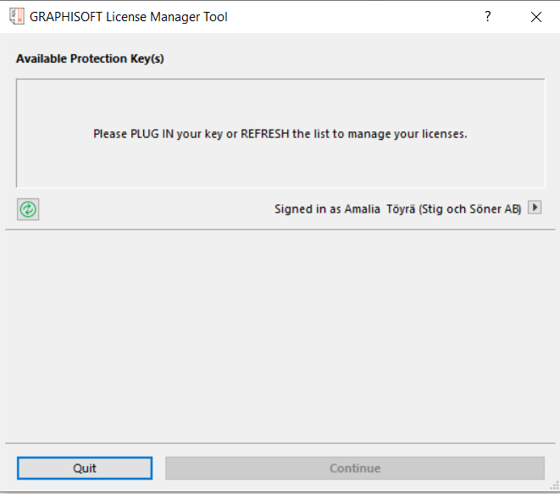Viewport: 560px width, 494px height.
Task: Click the question mark help button
Action: point(487,16)
